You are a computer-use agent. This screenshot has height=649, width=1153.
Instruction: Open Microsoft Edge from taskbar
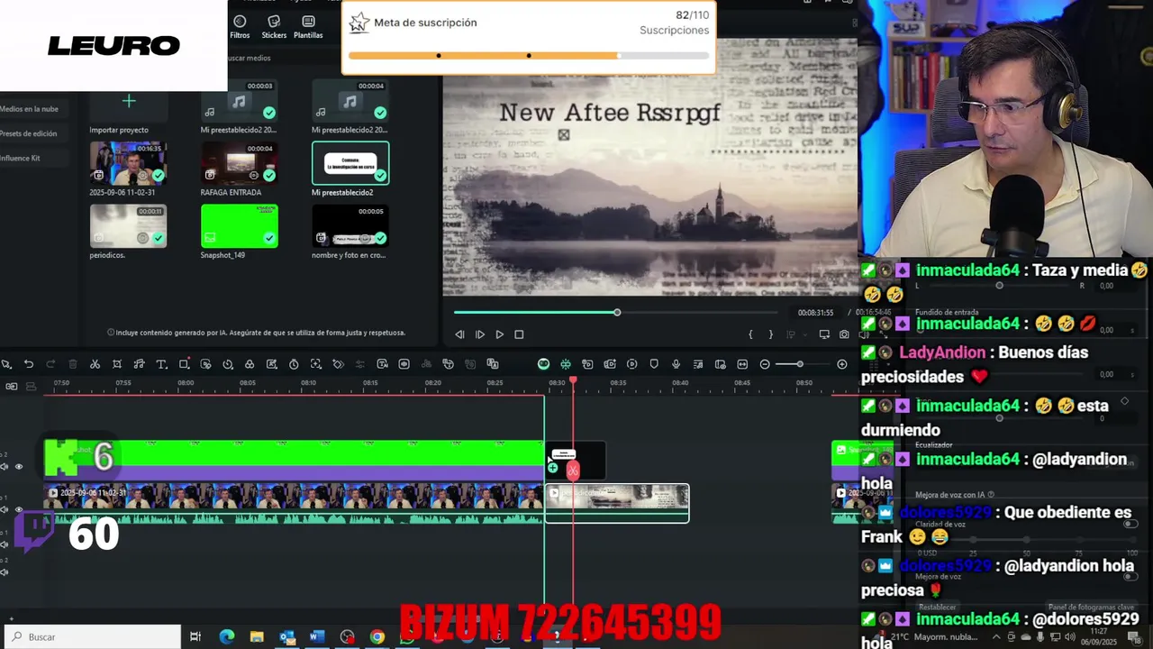(227, 636)
